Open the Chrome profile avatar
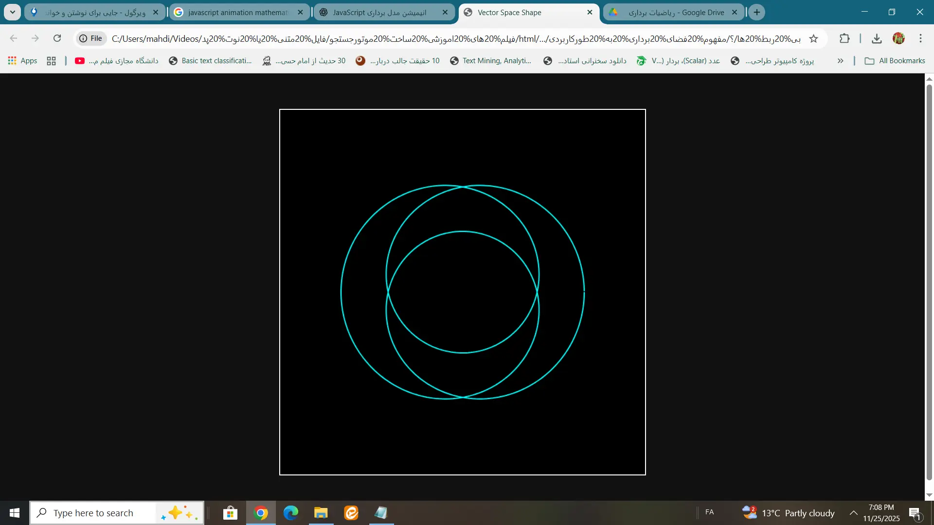 point(898,38)
